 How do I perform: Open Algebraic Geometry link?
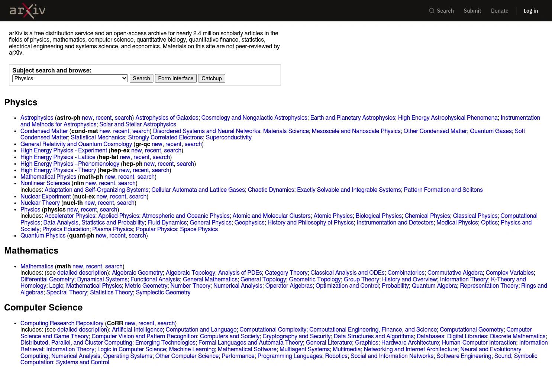(x=137, y=273)
